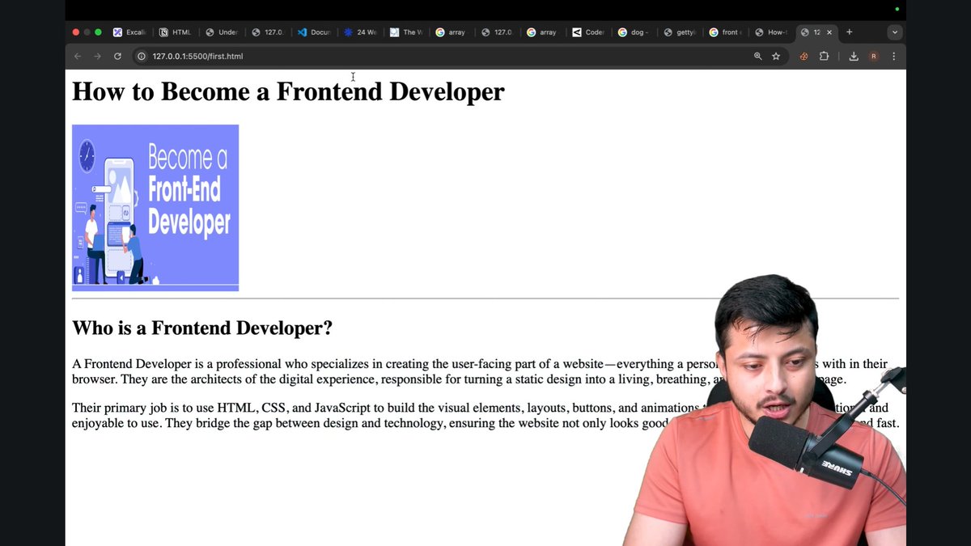Viewport: 971px width, 546px height.
Task: Switch to the How-t tab
Action: tap(772, 32)
